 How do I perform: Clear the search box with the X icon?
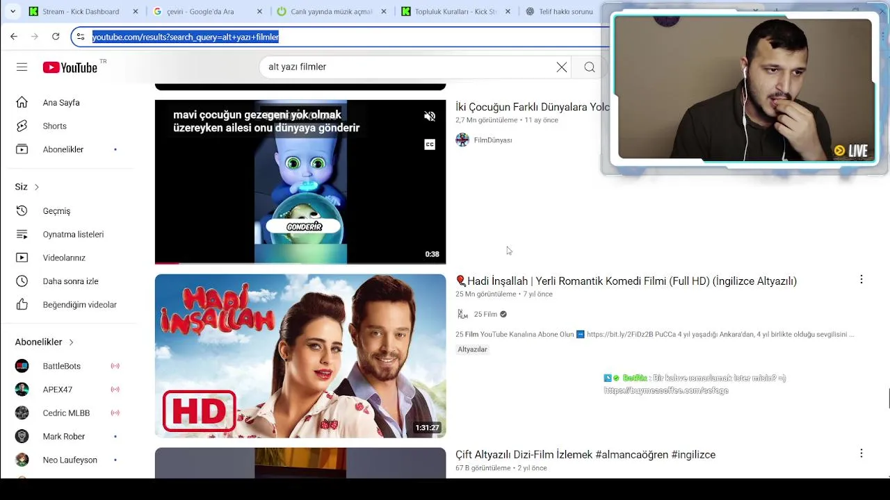(562, 67)
